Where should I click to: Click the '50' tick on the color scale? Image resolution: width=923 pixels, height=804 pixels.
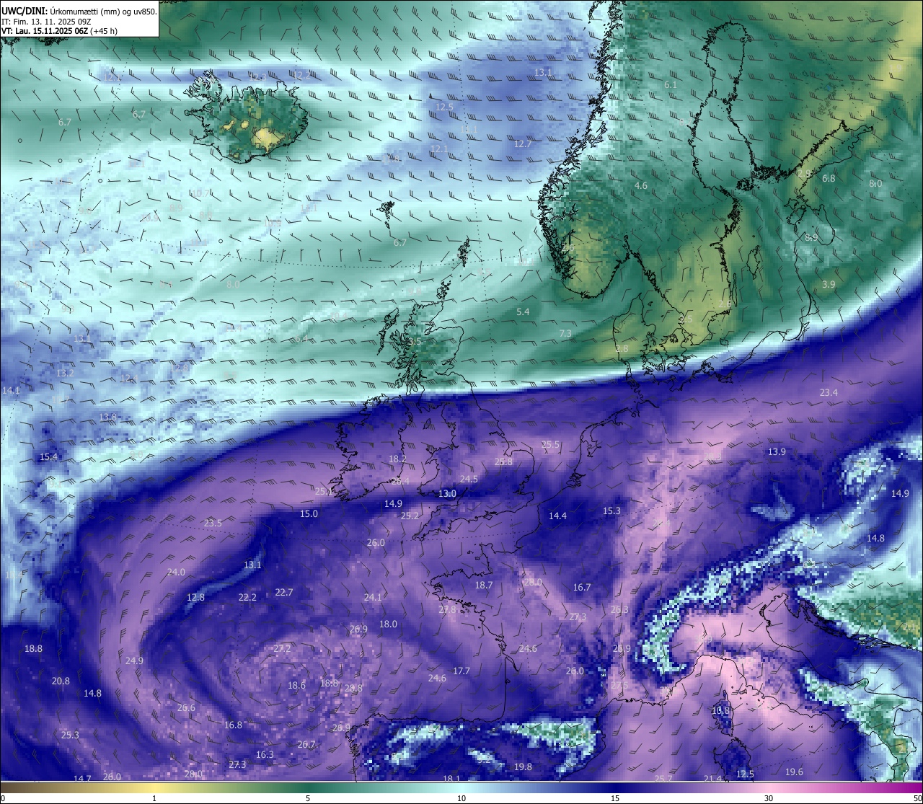(x=917, y=798)
